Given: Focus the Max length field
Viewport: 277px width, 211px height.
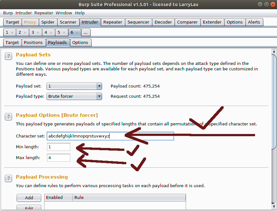Looking at the screenshot, I should pos(59,158).
